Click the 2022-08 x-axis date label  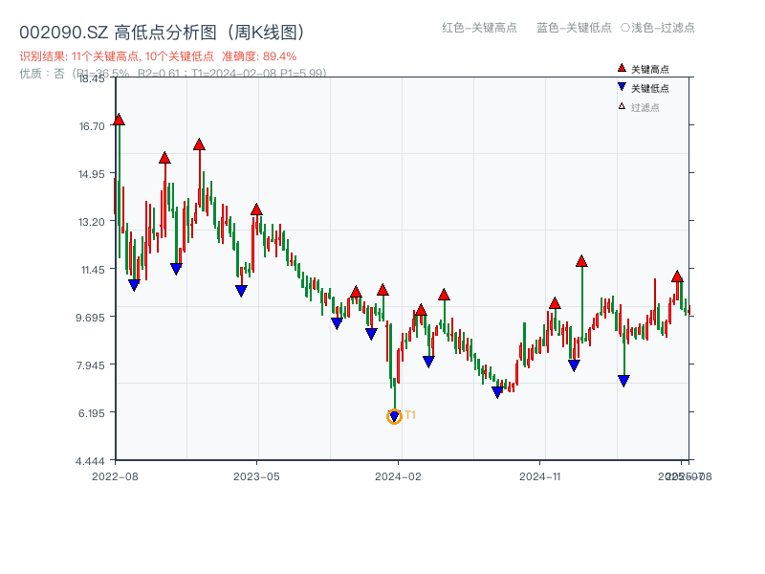pos(115,476)
